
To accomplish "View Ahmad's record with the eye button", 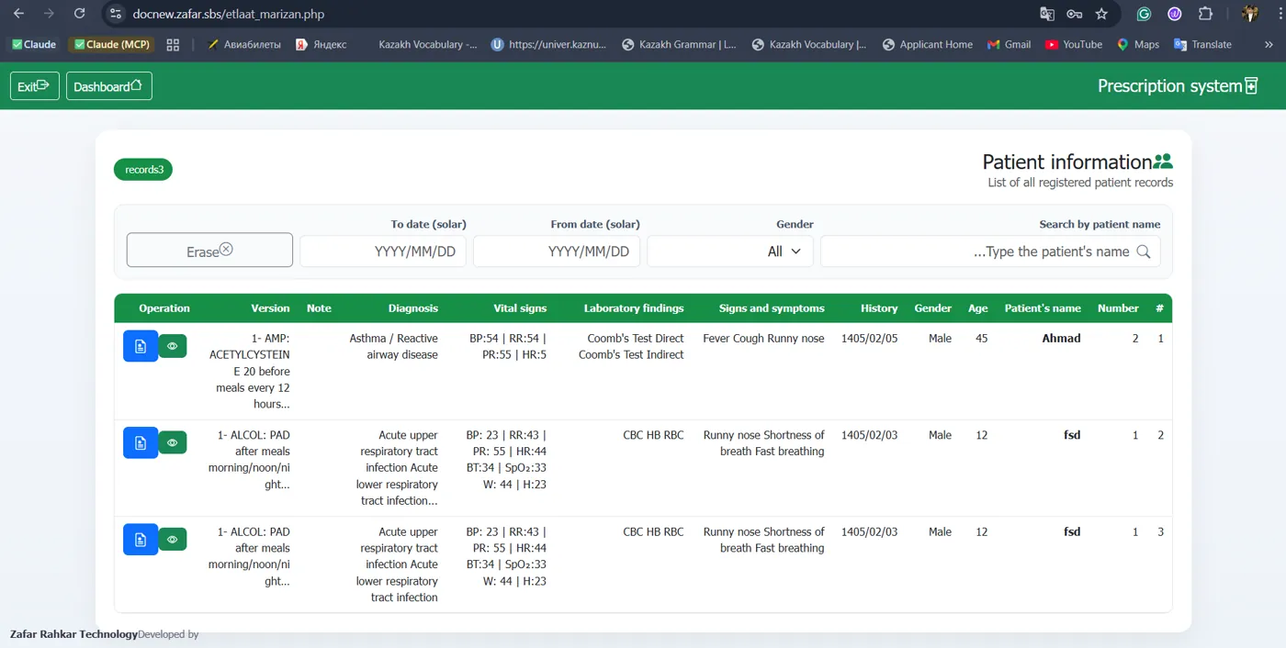I will [x=173, y=346].
